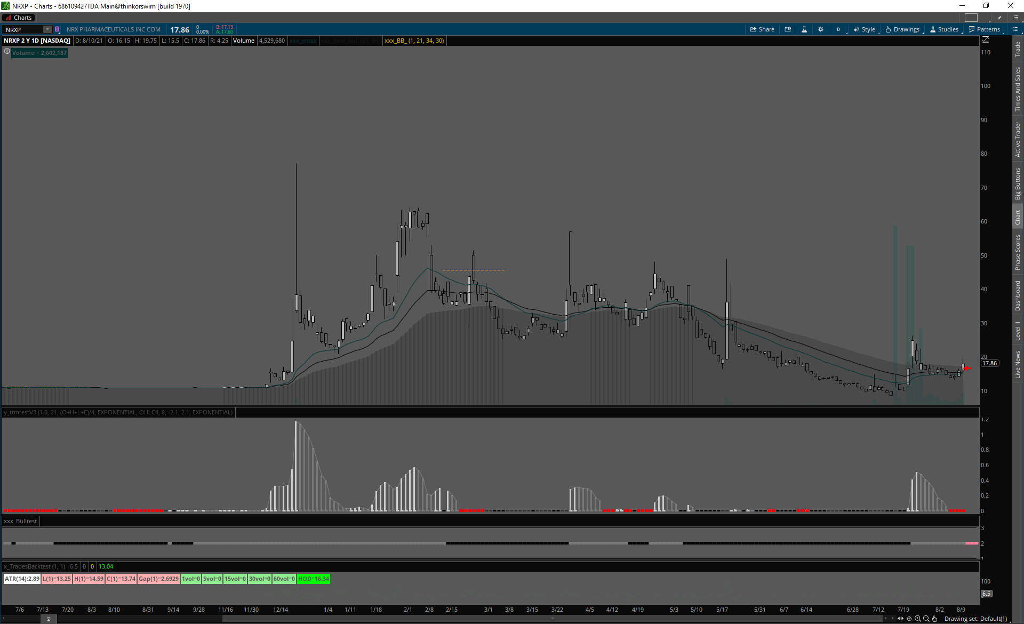Viewport: 1024px width, 624px height.
Task: Click the pin window icon
Action: click(999, 18)
